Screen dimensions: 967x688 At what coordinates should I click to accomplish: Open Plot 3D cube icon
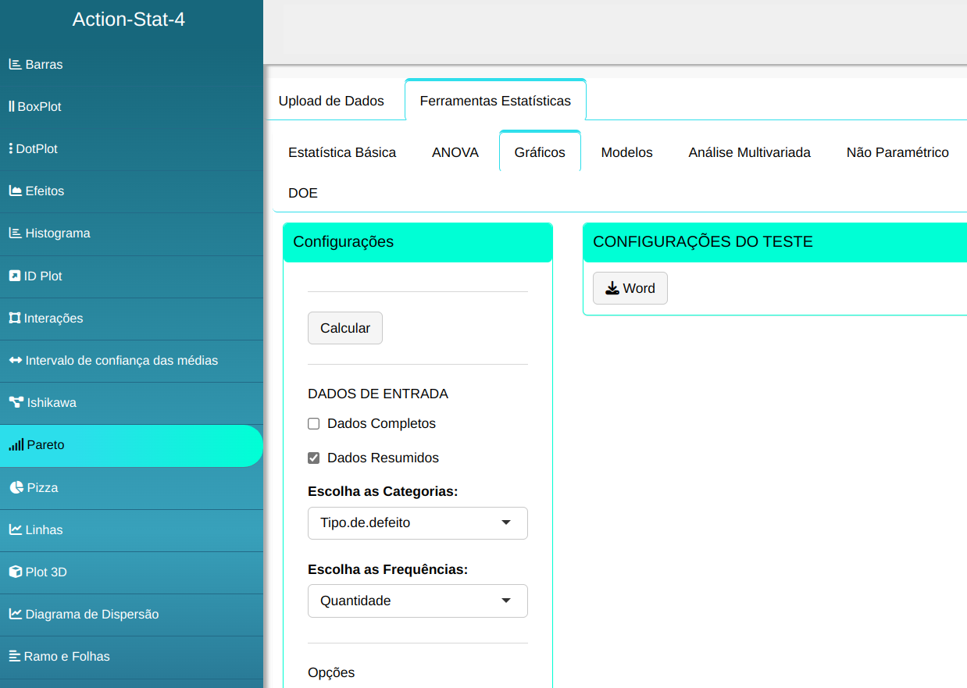15,572
